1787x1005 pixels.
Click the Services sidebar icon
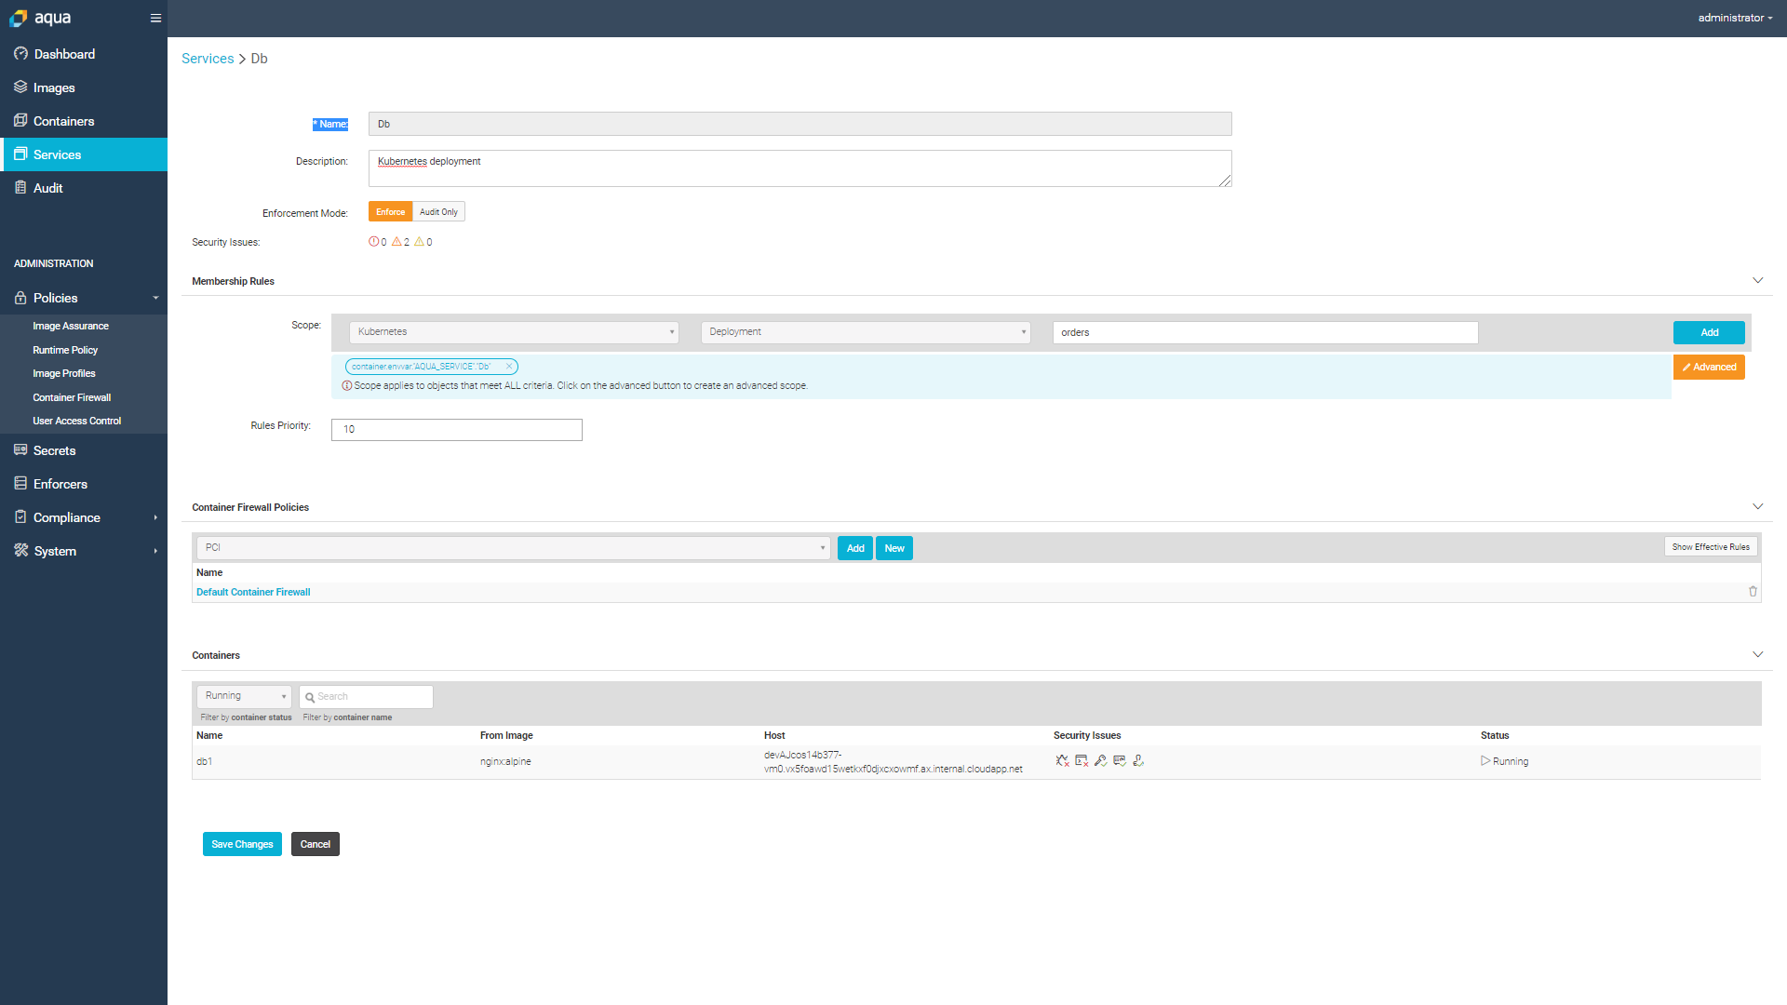pyautogui.click(x=20, y=154)
